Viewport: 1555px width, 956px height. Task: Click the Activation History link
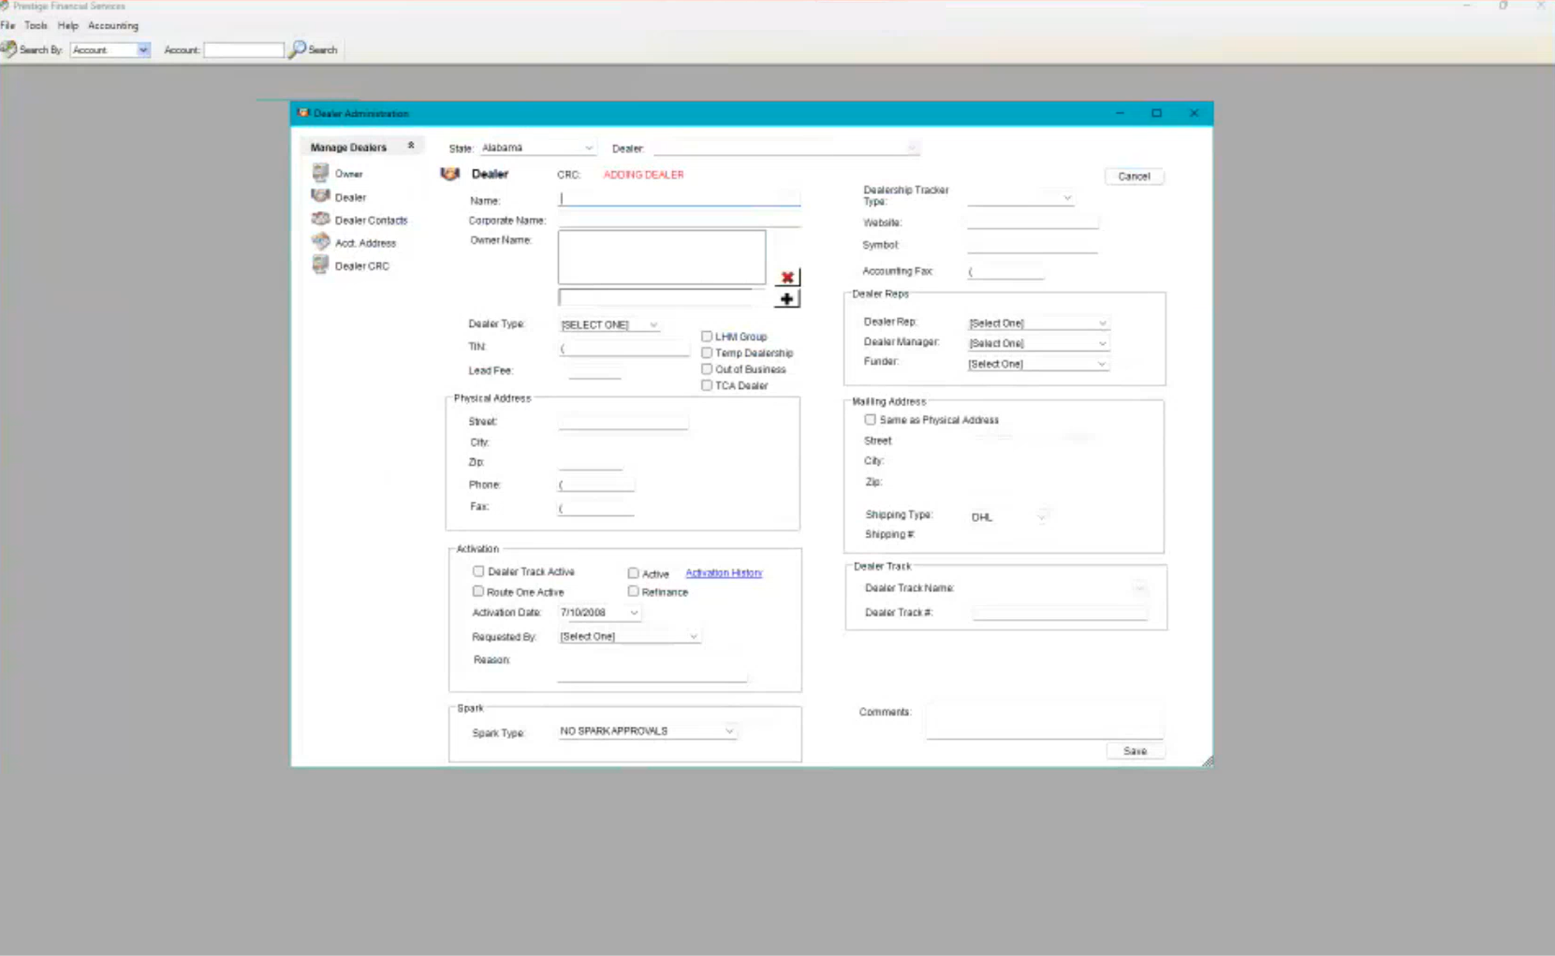(724, 573)
